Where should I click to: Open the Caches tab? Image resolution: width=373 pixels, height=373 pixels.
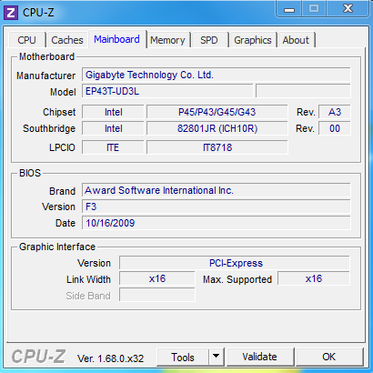67,40
